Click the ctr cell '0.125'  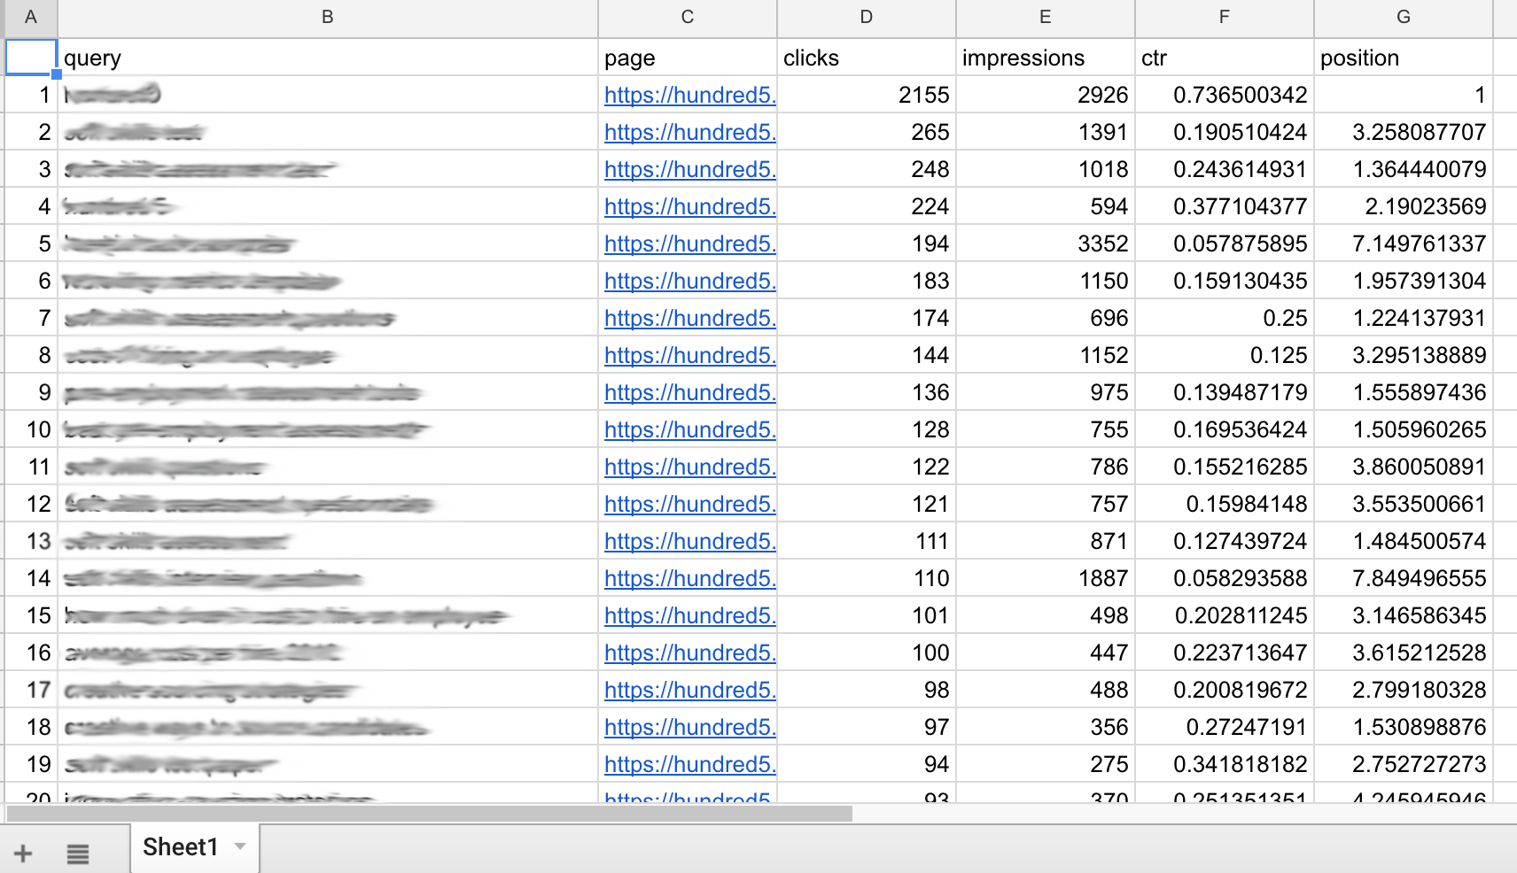pos(1225,355)
